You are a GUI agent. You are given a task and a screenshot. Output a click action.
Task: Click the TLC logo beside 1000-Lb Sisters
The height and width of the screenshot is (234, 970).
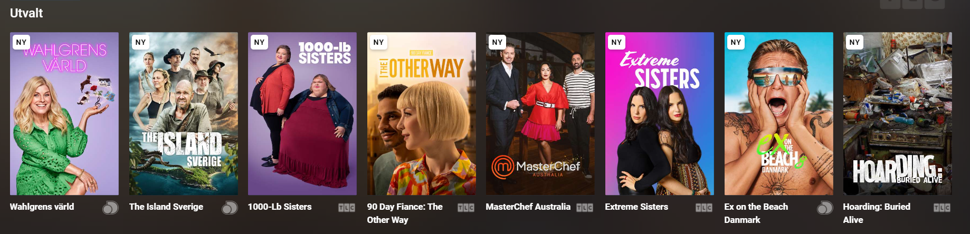pyautogui.click(x=347, y=208)
